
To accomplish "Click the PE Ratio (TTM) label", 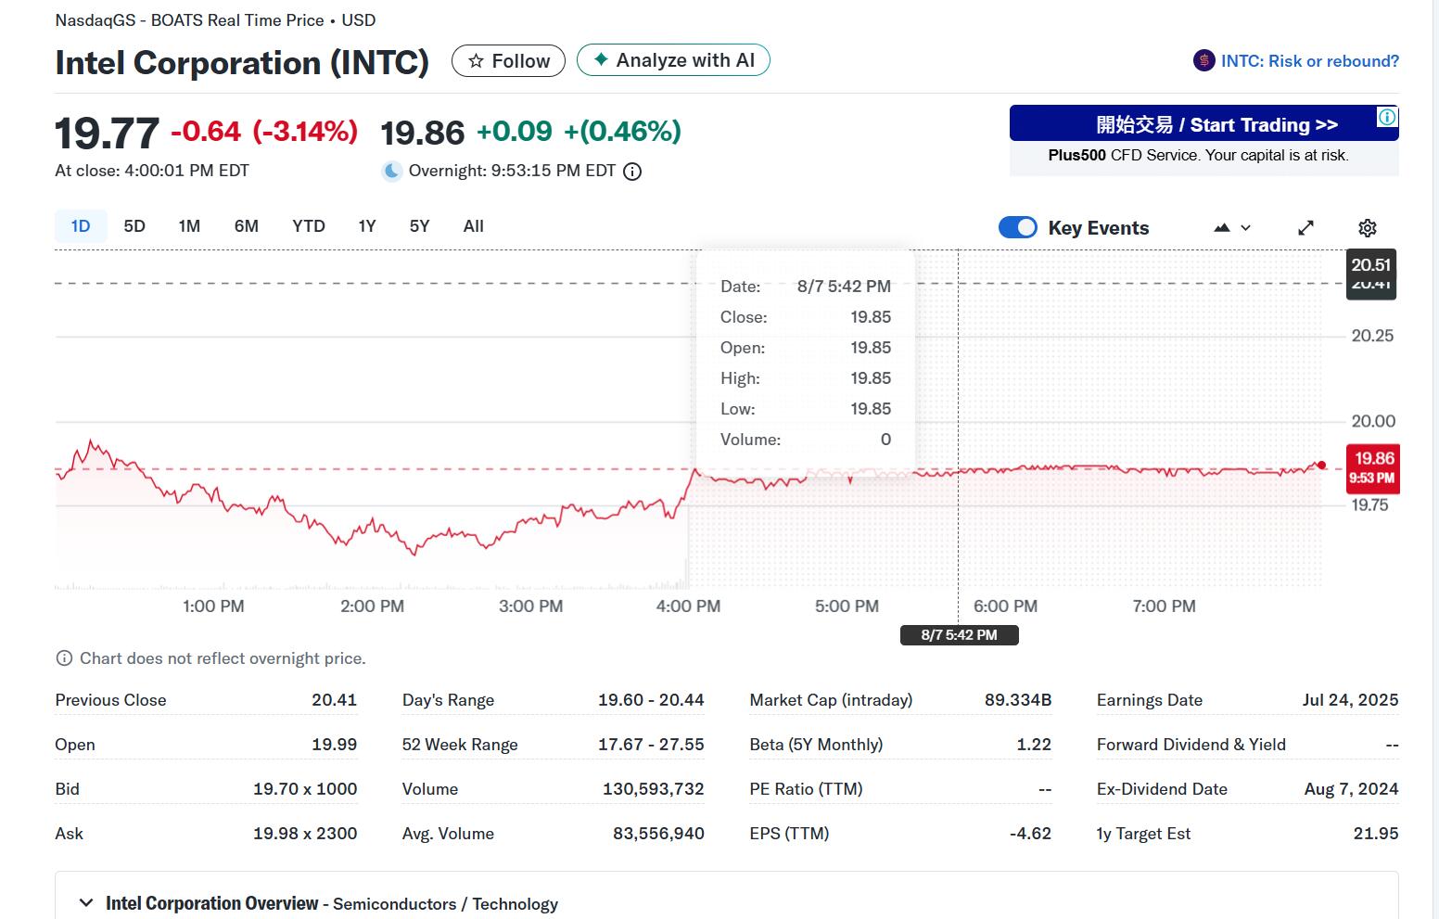I will pyautogui.click(x=806, y=789).
